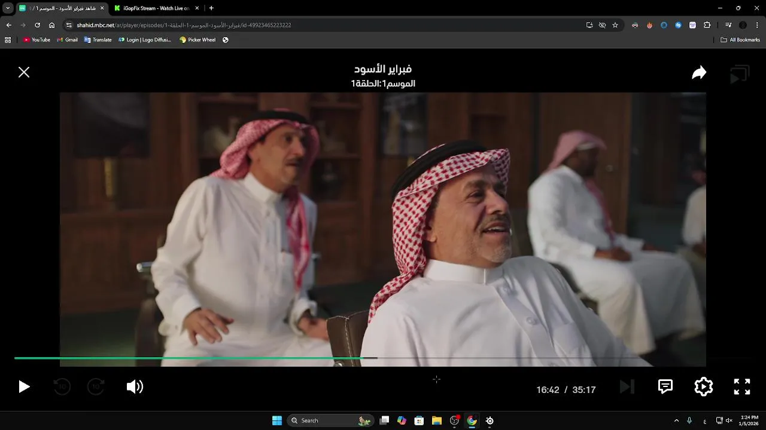This screenshot has width=766, height=430.
Task: Open the glasses-face extension icon
Action: click(635, 25)
